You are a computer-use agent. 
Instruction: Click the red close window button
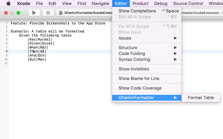(6, 13)
